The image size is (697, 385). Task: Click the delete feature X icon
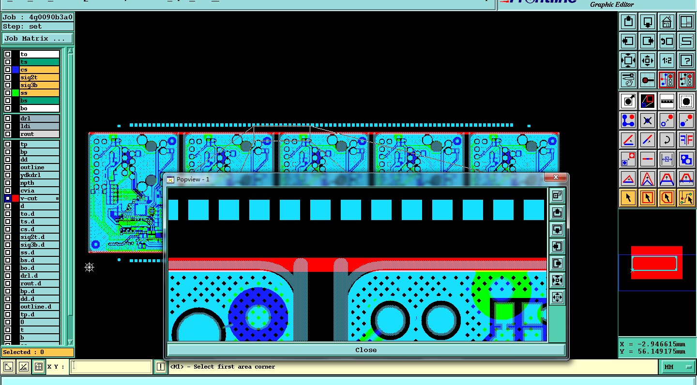(x=648, y=120)
